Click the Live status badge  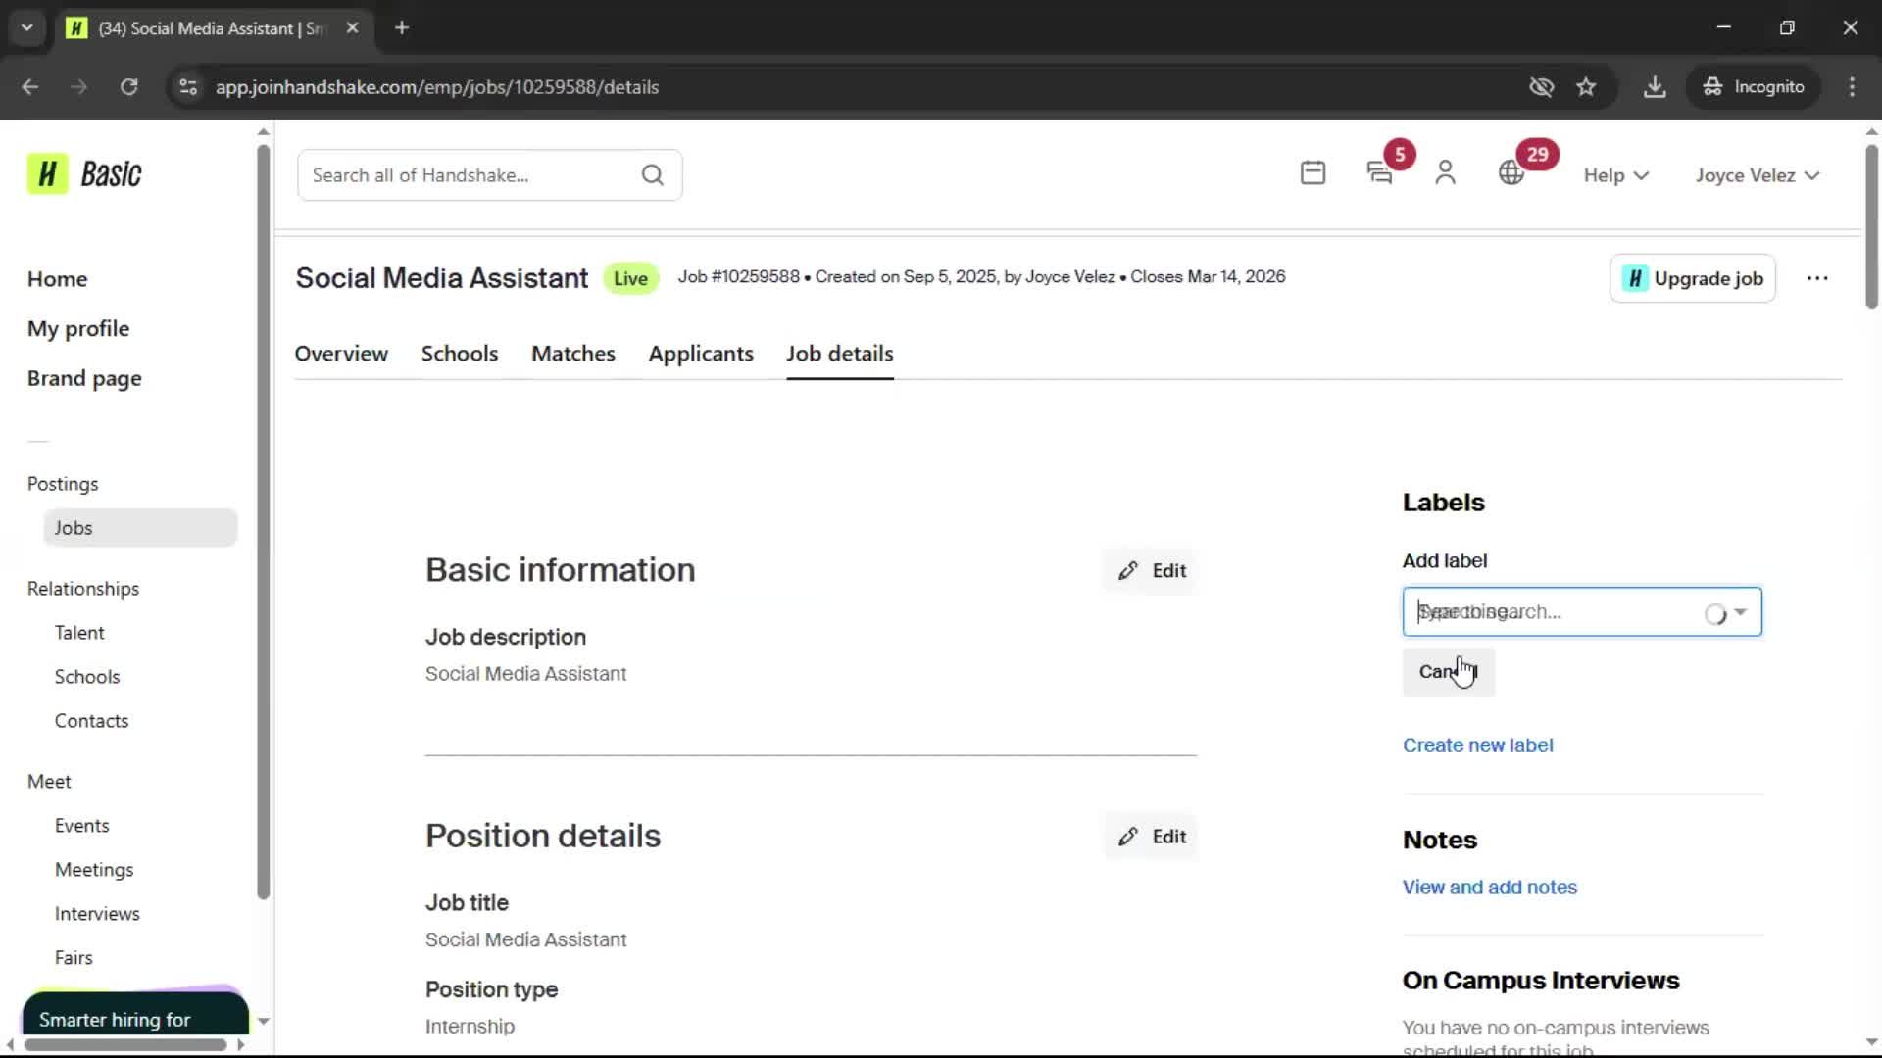630,279
